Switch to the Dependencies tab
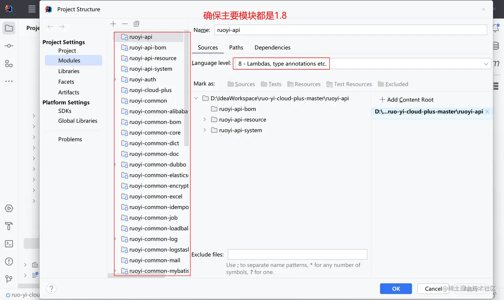 [x=272, y=47]
